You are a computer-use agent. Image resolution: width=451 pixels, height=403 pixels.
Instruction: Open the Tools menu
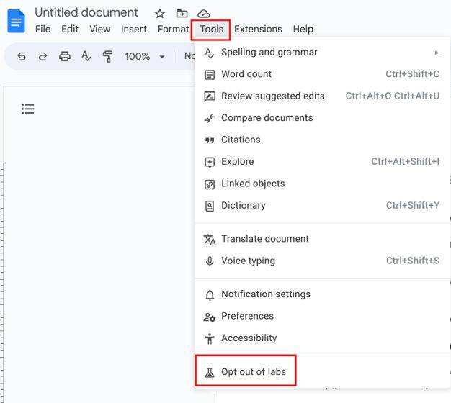211,30
